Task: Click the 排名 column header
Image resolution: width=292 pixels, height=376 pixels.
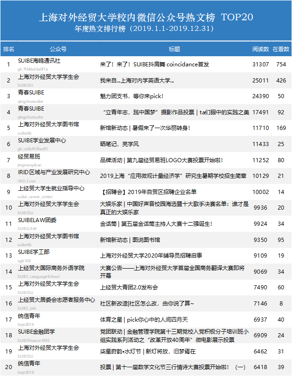Action: 8,49
